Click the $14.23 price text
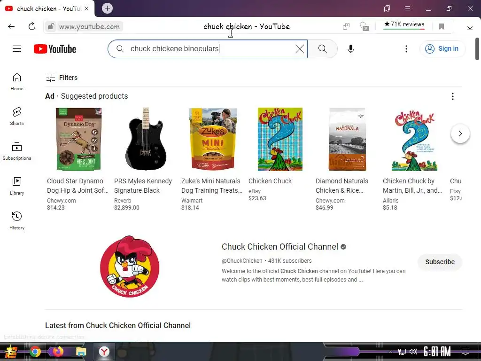 (x=56, y=207)
